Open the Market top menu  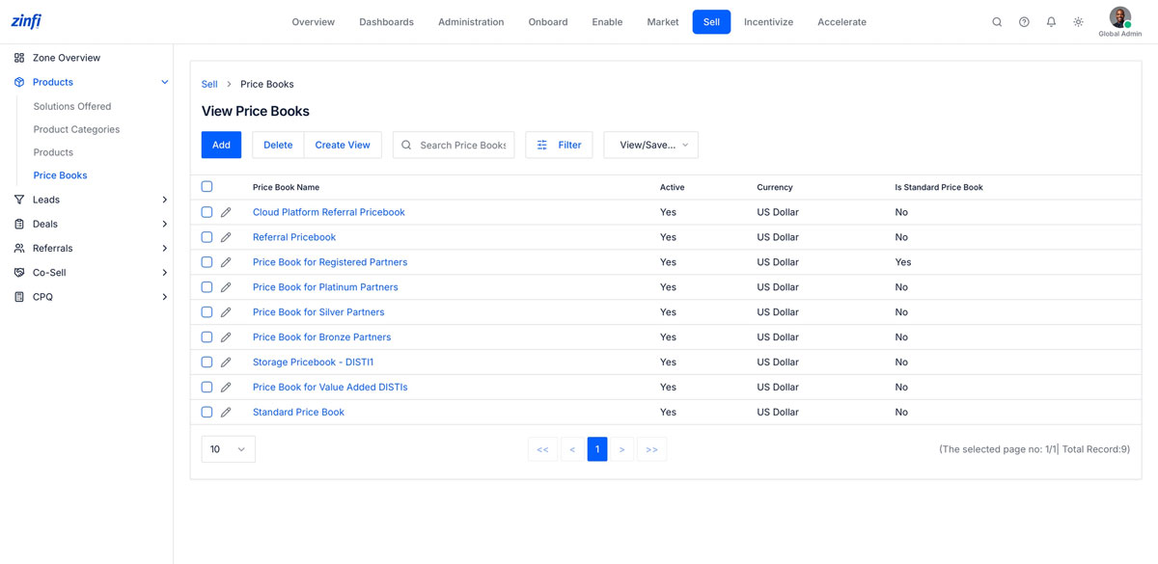663,22
